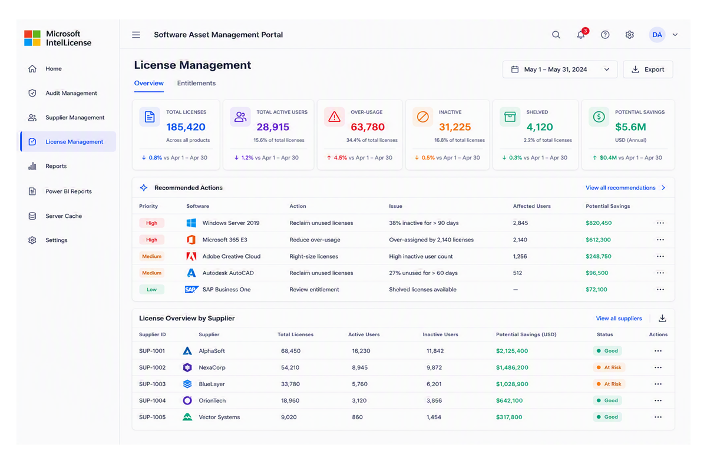Open actions menu for NexaCorp row

[x=658, y=367]
